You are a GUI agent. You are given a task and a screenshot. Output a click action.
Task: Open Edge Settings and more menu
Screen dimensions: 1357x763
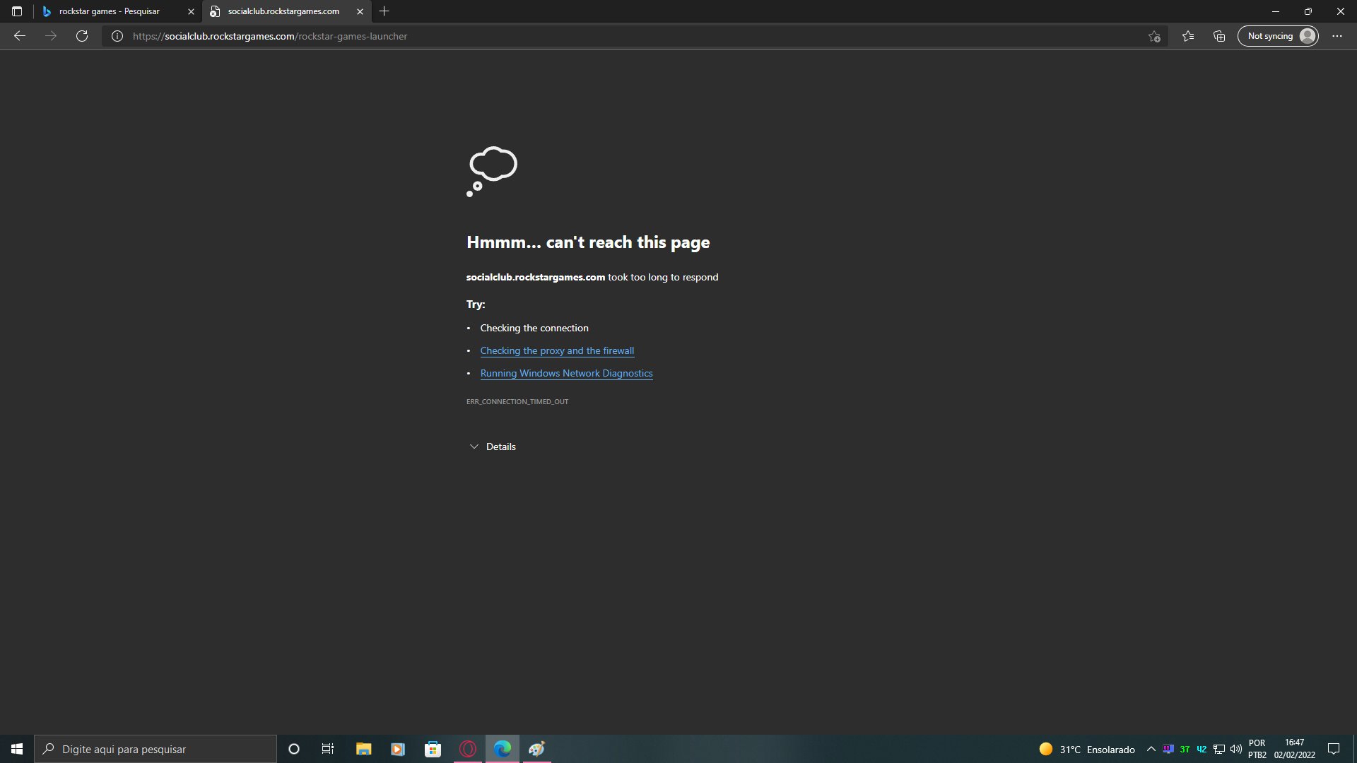pos(1337,36)
